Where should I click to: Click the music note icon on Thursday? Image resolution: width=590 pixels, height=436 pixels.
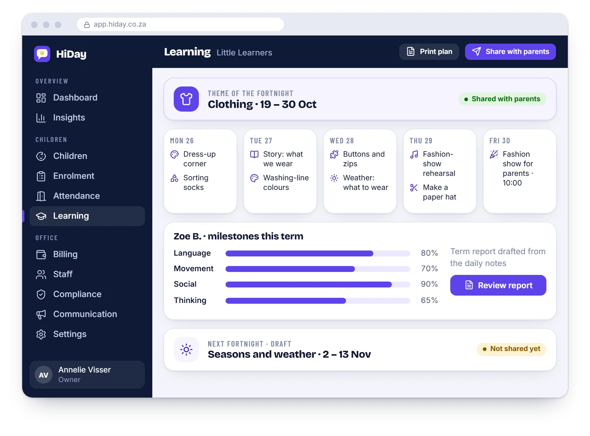414,154
